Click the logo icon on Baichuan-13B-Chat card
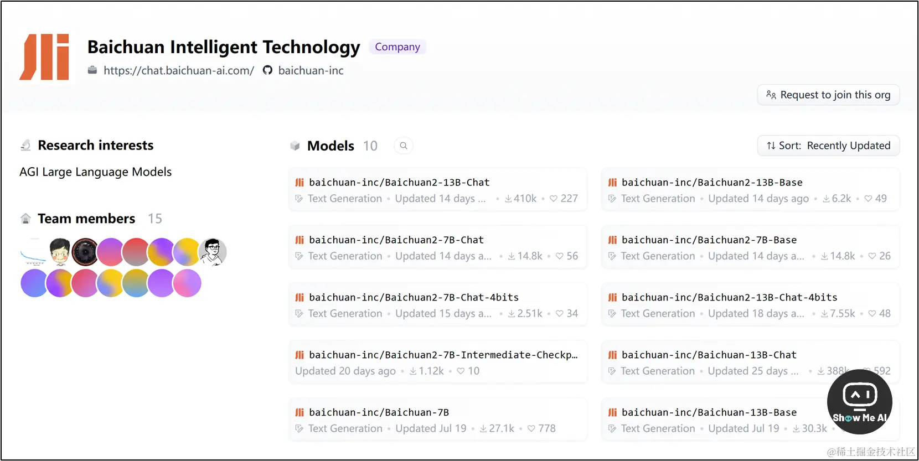919x461 pixels. click(612, 355)
